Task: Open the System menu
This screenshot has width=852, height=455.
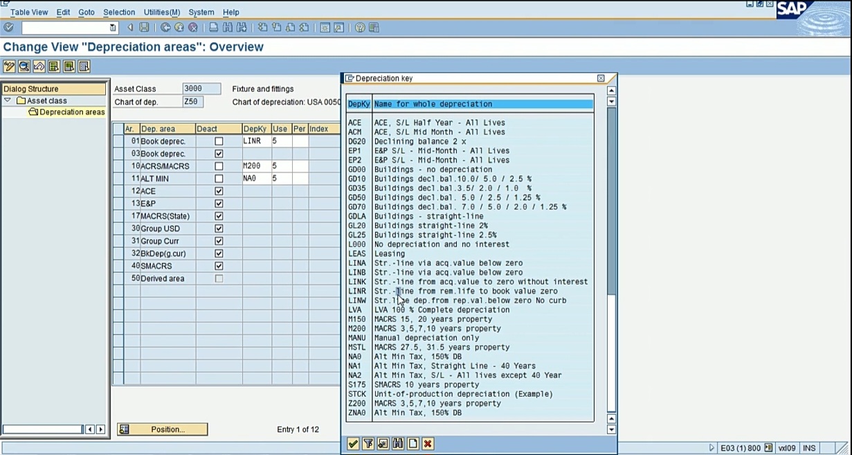Action: point(201,12)
